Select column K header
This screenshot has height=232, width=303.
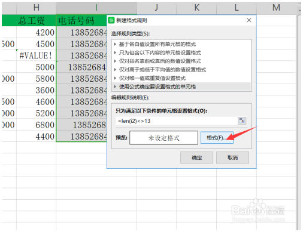196,8
